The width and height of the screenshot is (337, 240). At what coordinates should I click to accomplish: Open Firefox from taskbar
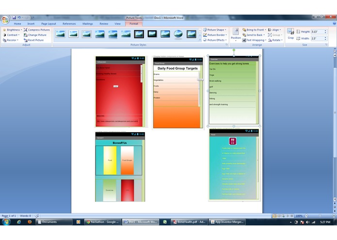click(x=30, y=222)
